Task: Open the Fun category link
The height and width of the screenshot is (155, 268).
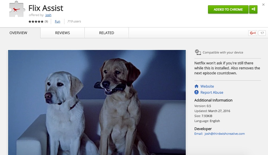Action: click(57, 21)
